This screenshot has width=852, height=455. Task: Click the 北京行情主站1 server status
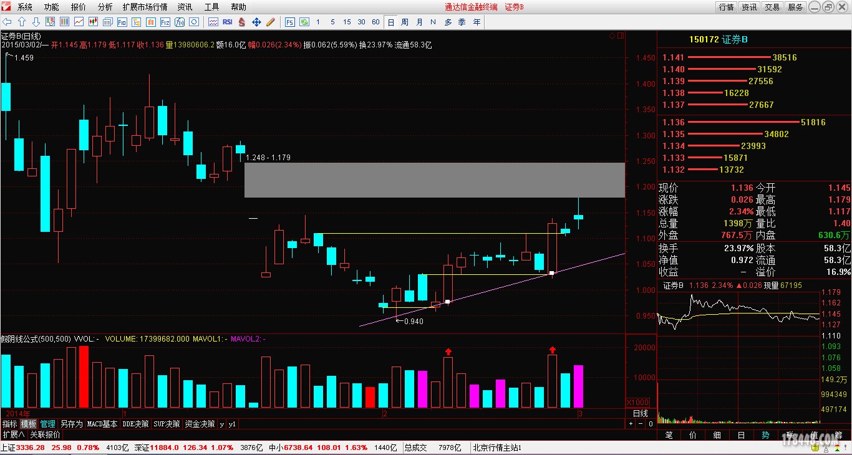coord(496,448)
